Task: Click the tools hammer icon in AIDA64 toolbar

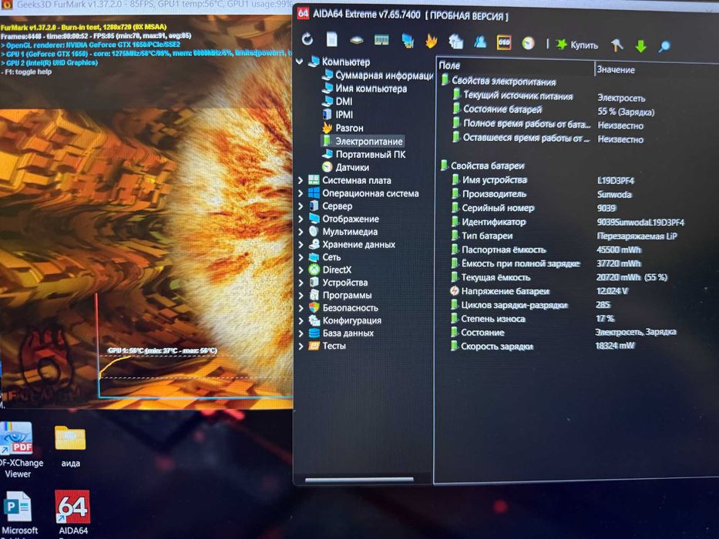Action: tap(617, 45)
